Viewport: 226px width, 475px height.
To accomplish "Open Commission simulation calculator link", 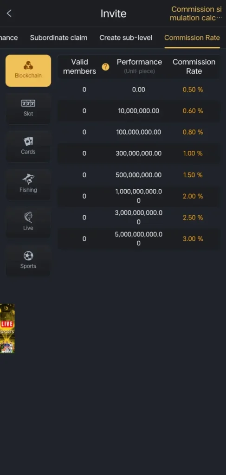I will (x=196, y=13).
